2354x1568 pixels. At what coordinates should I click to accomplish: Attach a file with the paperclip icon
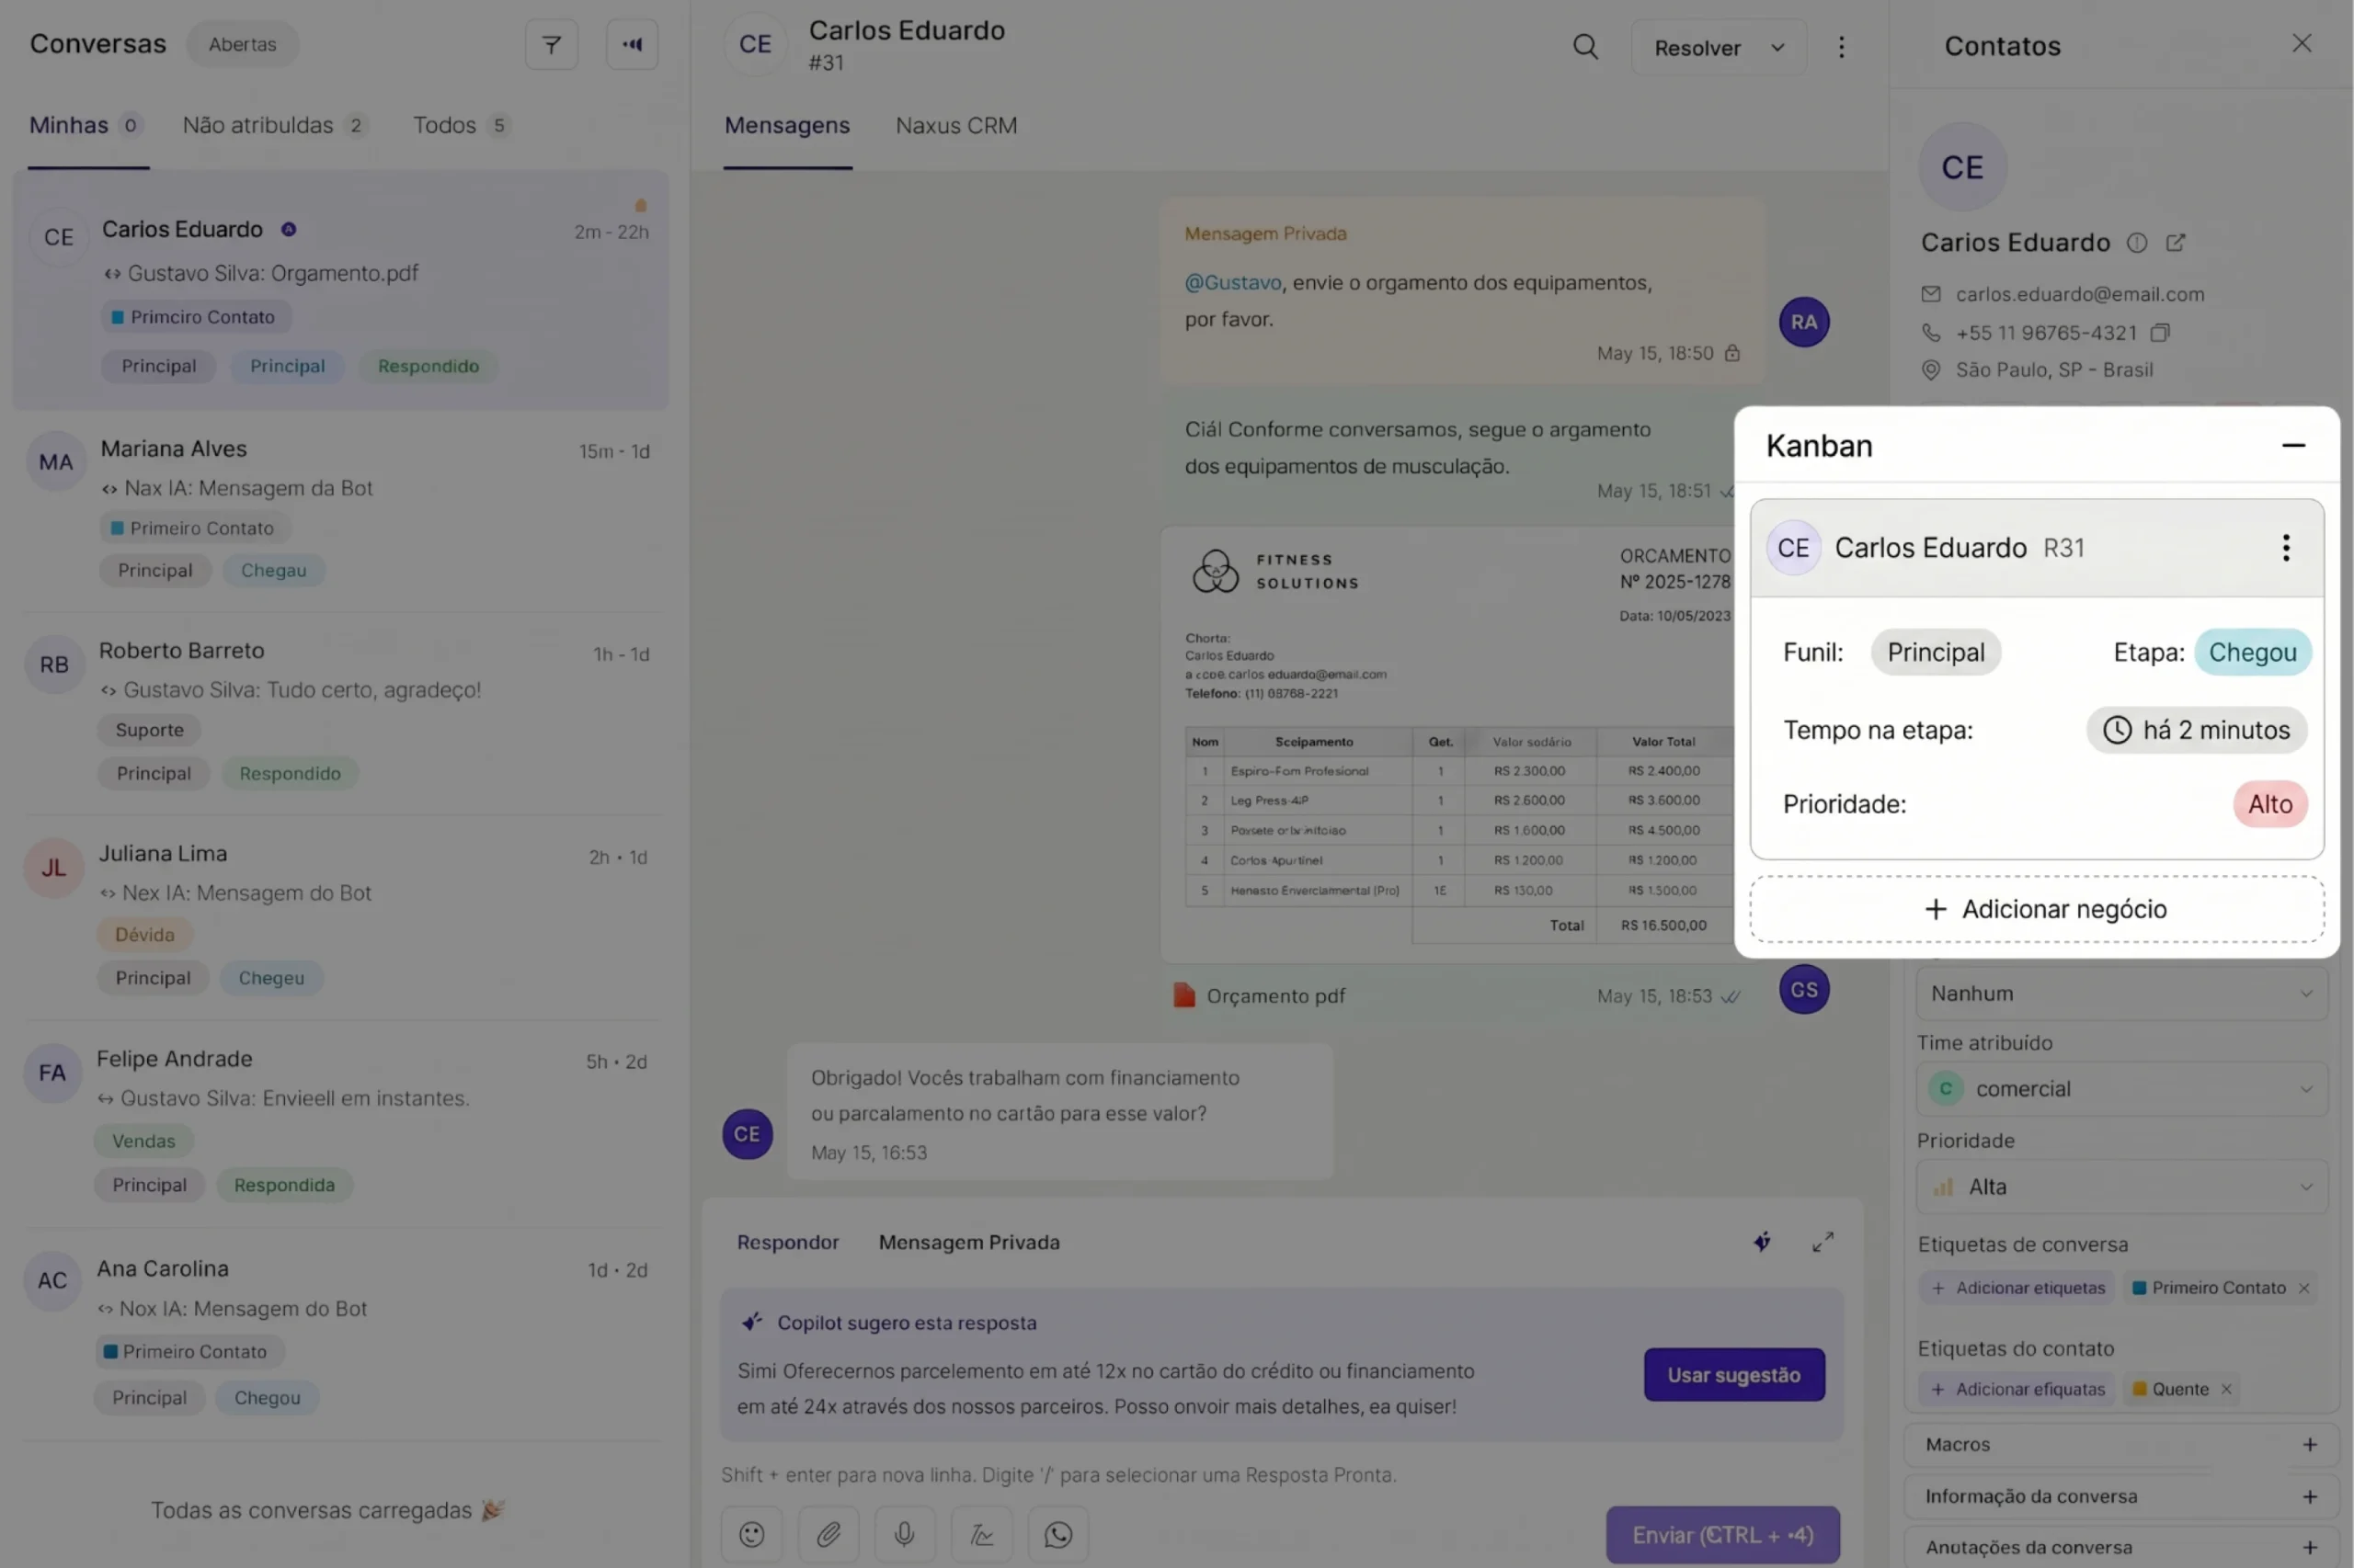tap(828, 1534)
